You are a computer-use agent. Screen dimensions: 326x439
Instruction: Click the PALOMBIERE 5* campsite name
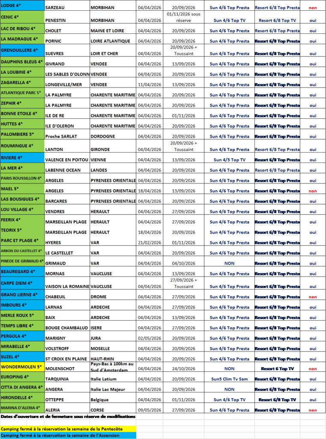pos(21,134)
